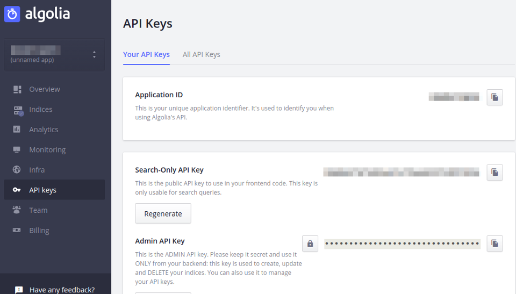Open the Team page
This screenshot has width=516, height=294.
[54, 210]
